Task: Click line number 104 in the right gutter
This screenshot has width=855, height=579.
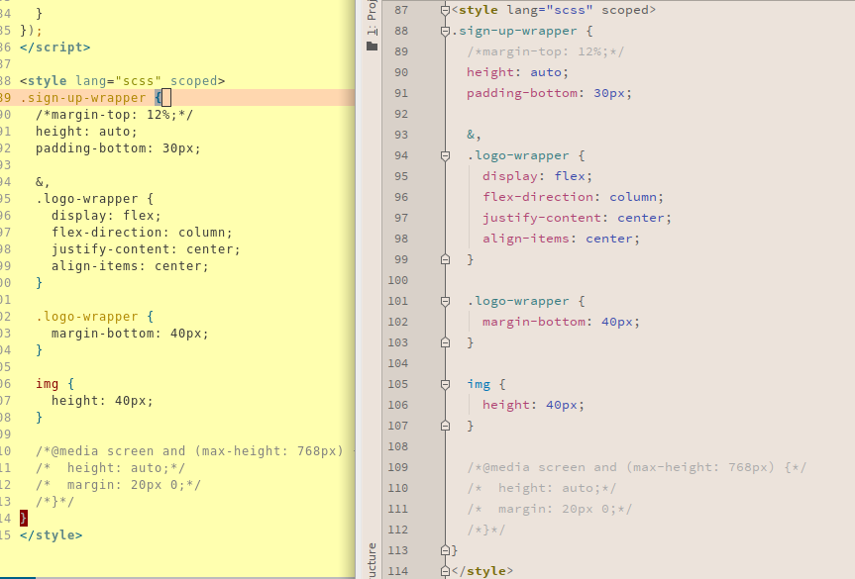Action: click(398, 363)
